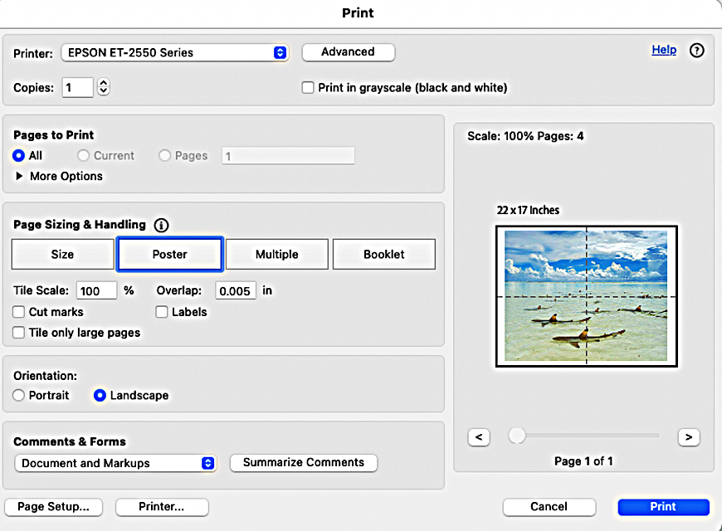Toggle the Labels checkbox
The image size is (722, 531).
pyautogui.click(x=162, y=312)
